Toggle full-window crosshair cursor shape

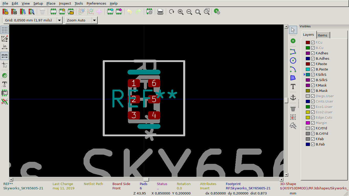coord(5,65)
